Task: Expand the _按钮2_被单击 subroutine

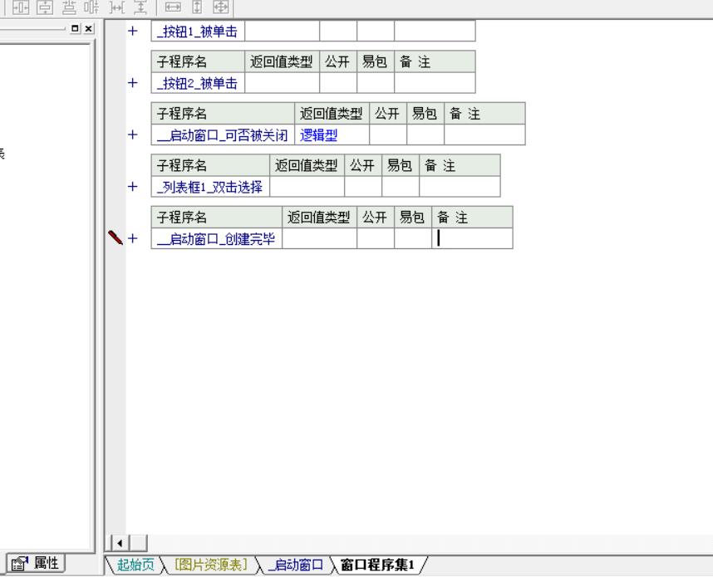Action: [132, 83]
